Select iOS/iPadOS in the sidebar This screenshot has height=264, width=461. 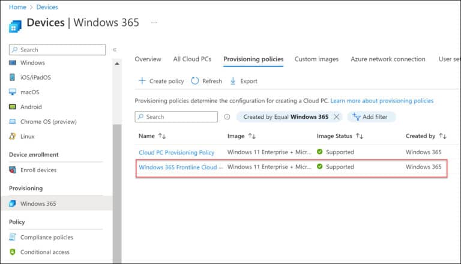coord(35,77)
